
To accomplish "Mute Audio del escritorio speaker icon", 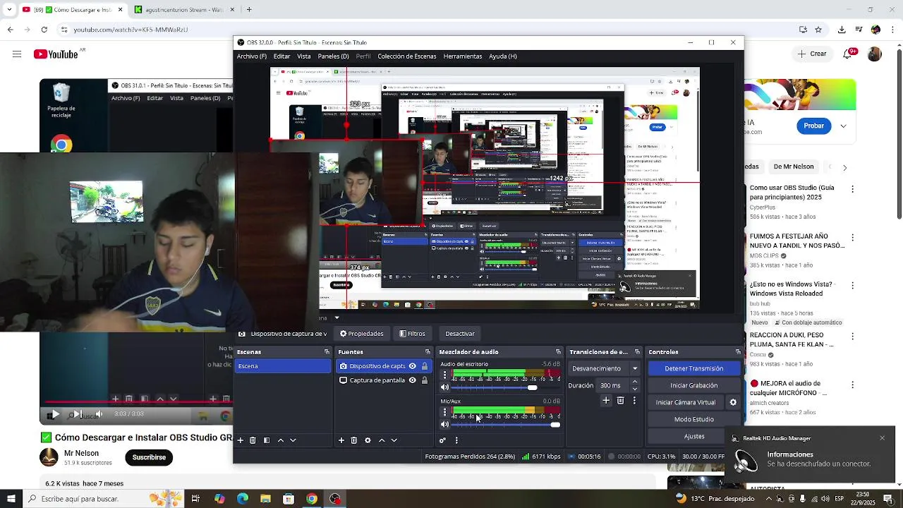I will pyautogui.click(x=444, y=387).
